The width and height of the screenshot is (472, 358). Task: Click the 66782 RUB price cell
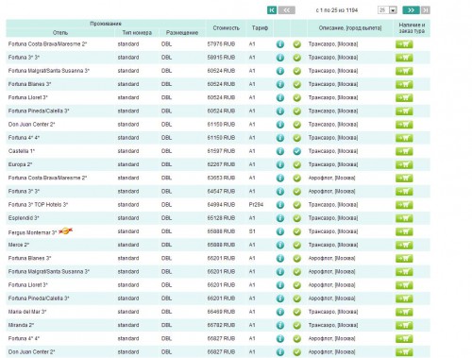pyautogui.click(x=221, y=325)
